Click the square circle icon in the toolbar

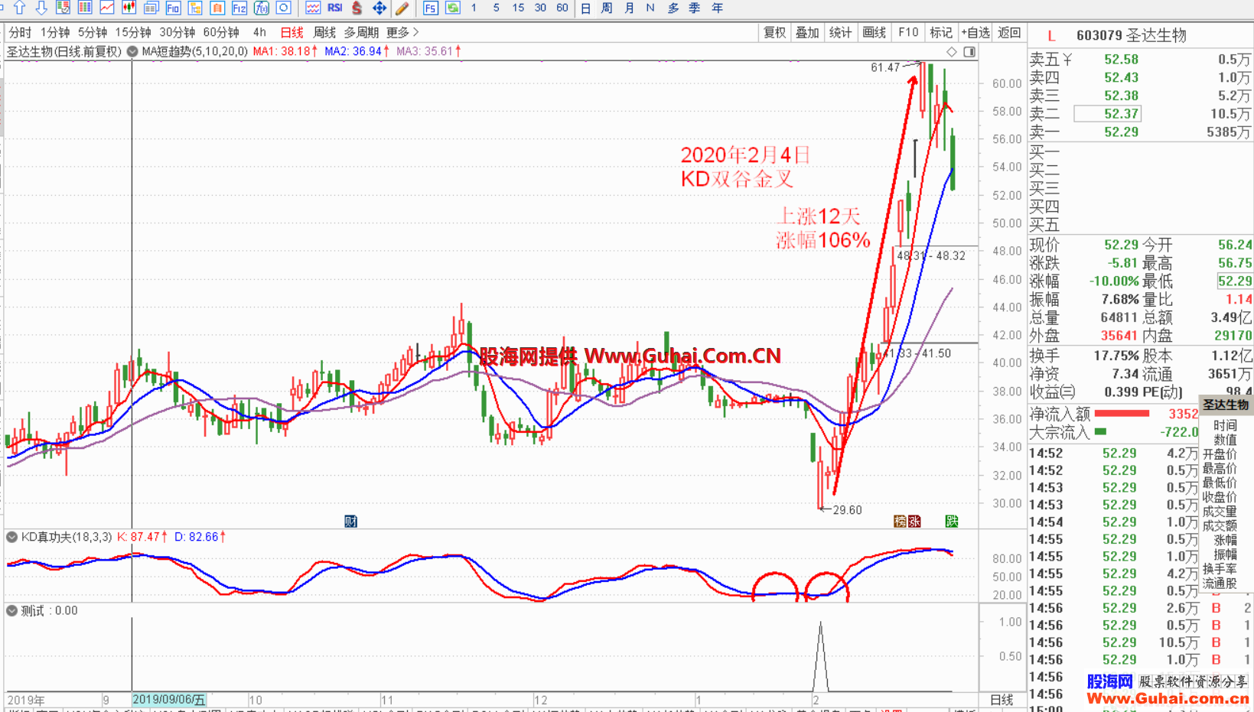[284, 8]
